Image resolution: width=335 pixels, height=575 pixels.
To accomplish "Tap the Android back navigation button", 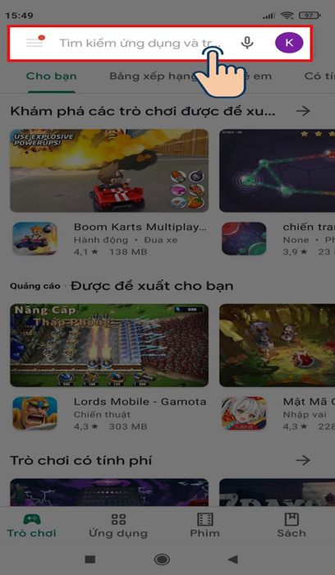I will (232, 559).
